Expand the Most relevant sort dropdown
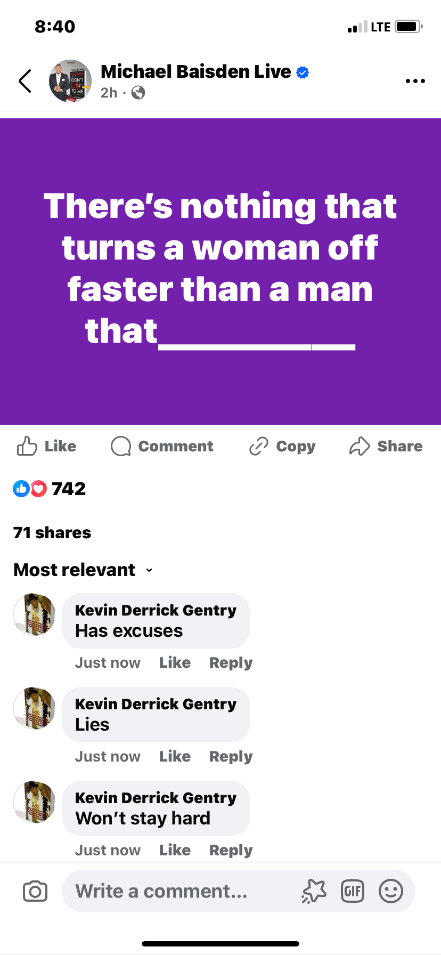Viewport: 441px width, 955px height. click(x=83, y=570)
